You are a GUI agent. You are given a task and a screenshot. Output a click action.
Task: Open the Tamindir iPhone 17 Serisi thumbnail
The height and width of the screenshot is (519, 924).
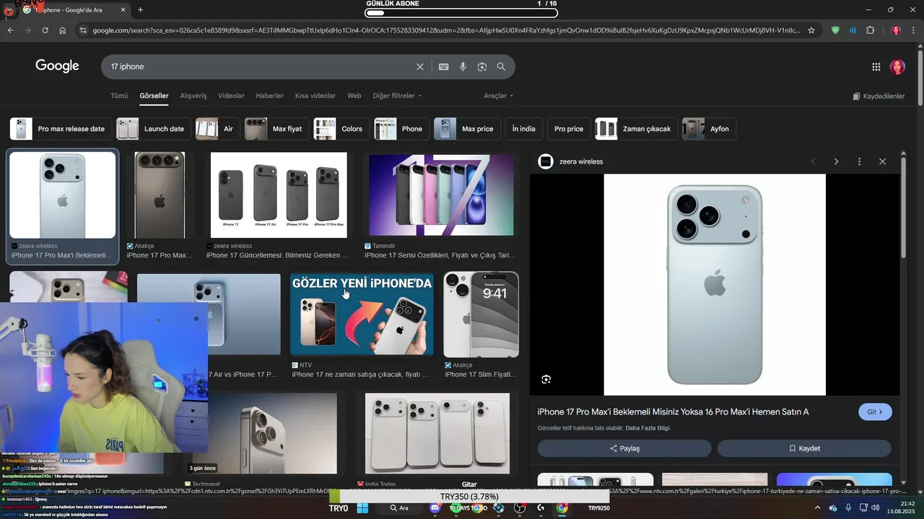pyautogui.click(x=441, y=195)
